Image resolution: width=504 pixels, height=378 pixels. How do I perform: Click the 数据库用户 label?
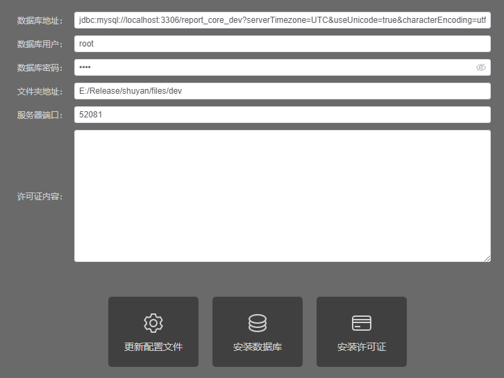point(40,44)
